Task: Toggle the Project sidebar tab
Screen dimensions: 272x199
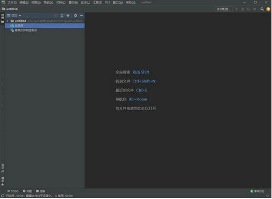Action: click(3, 19)
